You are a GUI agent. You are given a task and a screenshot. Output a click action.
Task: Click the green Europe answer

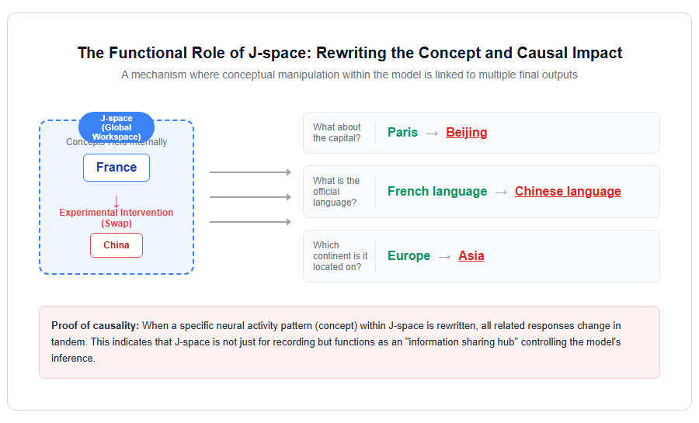[409, 255]
